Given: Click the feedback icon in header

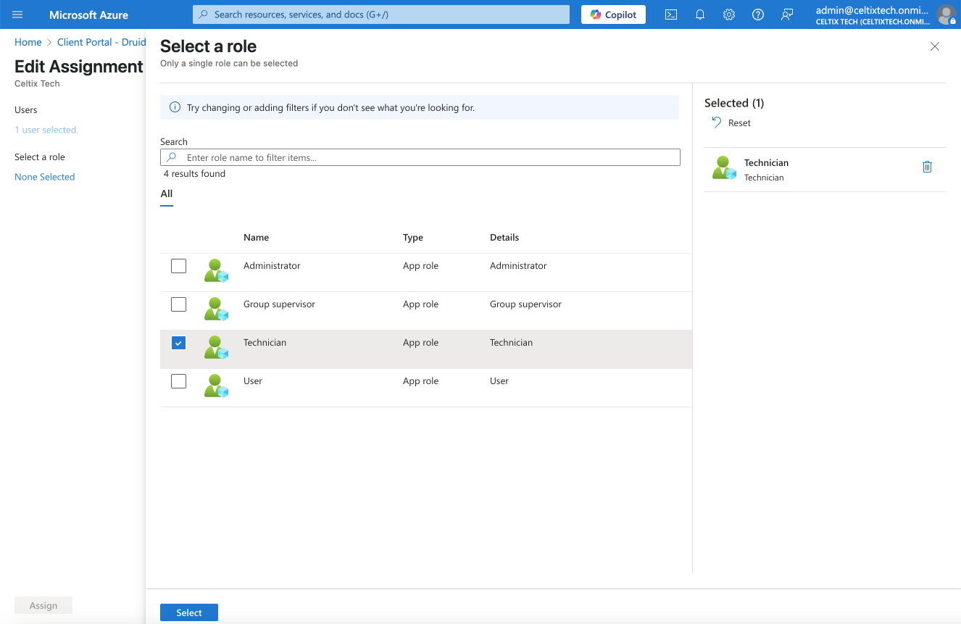Looking at the screenshot, I should [787, 14].
